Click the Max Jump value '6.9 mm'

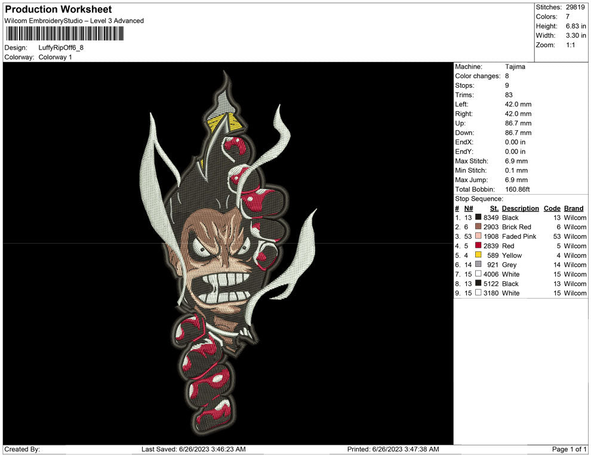[516, 180]
